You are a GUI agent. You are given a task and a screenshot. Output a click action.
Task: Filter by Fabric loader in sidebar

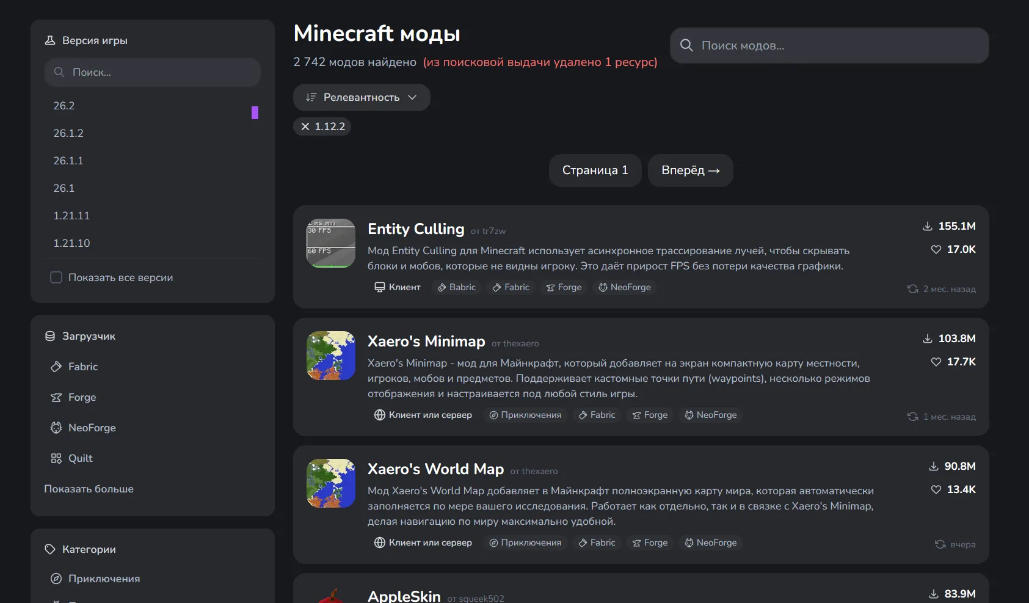pyautogui.click(x=83, y=367)
